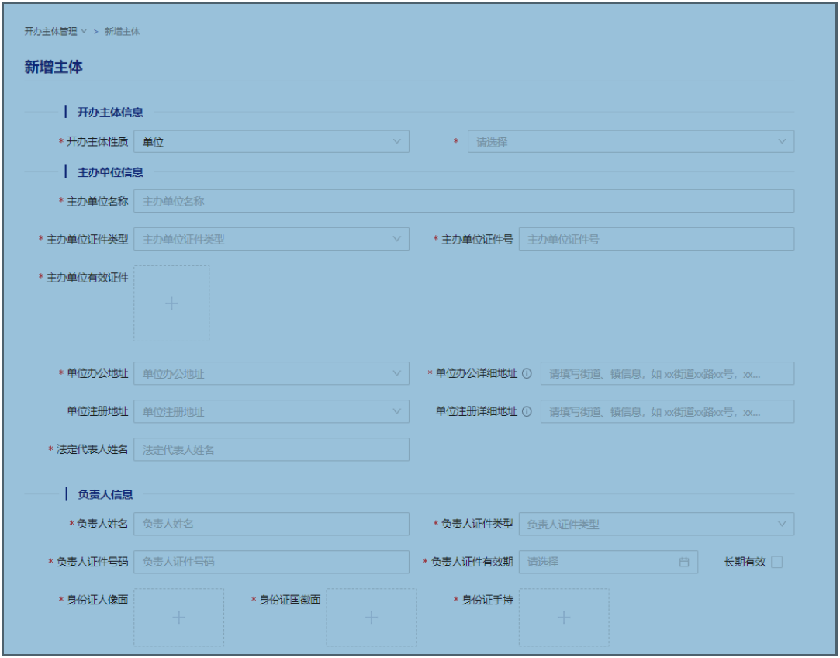Screen dimensions: 840x658
Task: Open 开办主体管理 breadcrumb menu
Action: coord(55,32)
